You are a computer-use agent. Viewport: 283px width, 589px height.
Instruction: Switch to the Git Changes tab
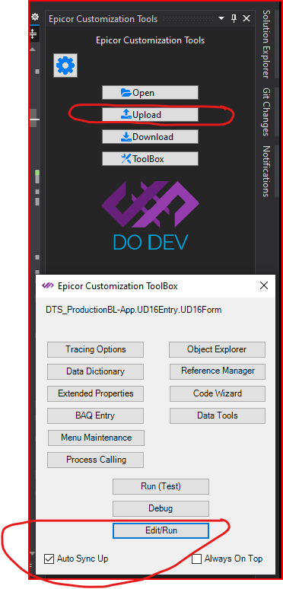tap(266, 112)
